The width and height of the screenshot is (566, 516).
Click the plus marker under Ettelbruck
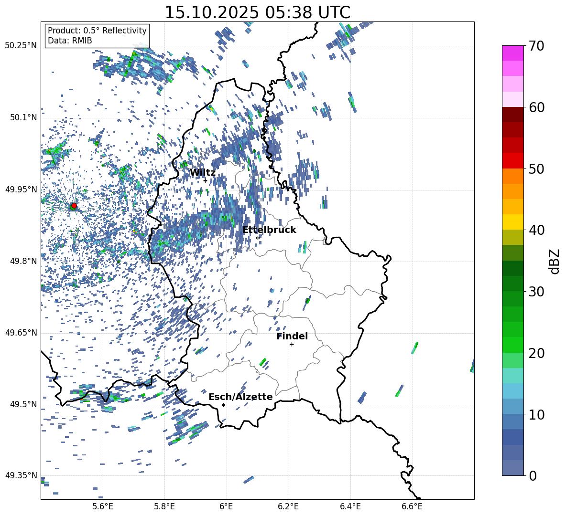tap(258, 238)
